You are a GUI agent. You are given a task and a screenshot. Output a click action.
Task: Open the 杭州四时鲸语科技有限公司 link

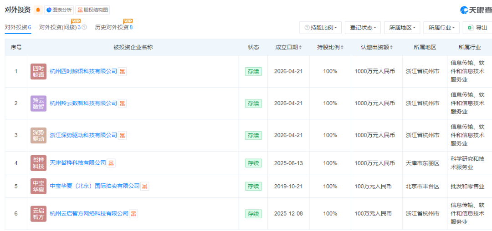tap(83, 71)
